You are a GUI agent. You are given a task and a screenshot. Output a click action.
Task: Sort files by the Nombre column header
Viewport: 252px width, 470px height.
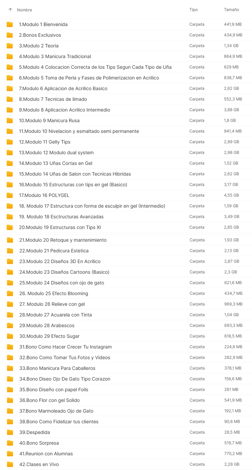point(25,10)
